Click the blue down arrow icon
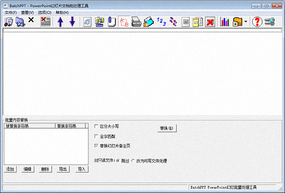285x193 pixels. pos(72,22)
